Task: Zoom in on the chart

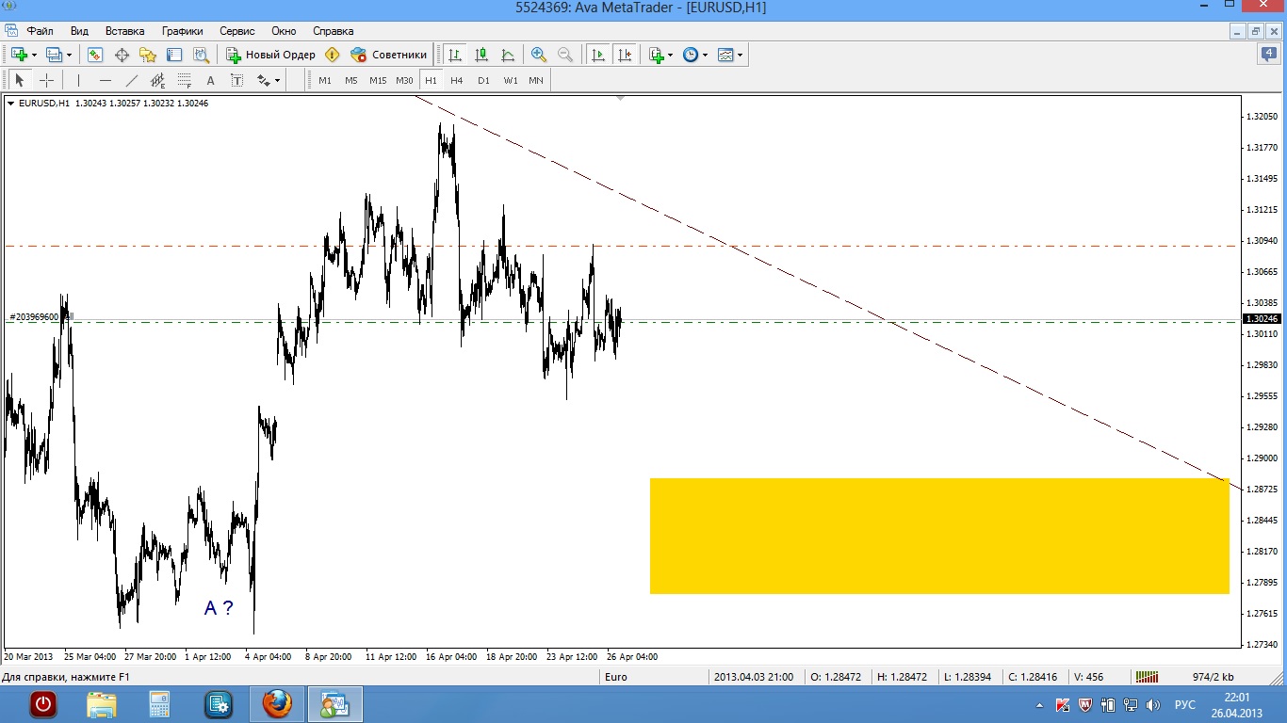Action: (539, 55)
